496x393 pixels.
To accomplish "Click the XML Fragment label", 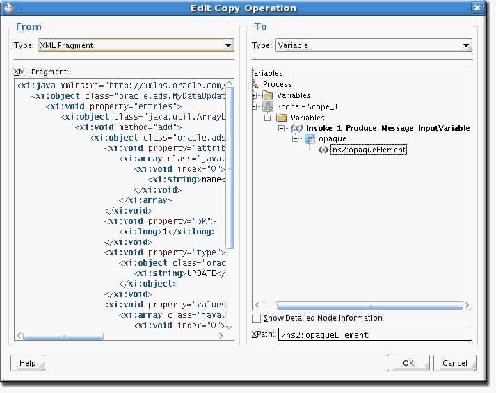I will [41, 72].
